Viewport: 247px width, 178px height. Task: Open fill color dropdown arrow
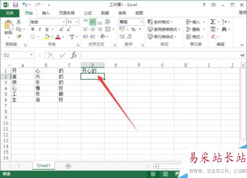click(x=52, y=37)
